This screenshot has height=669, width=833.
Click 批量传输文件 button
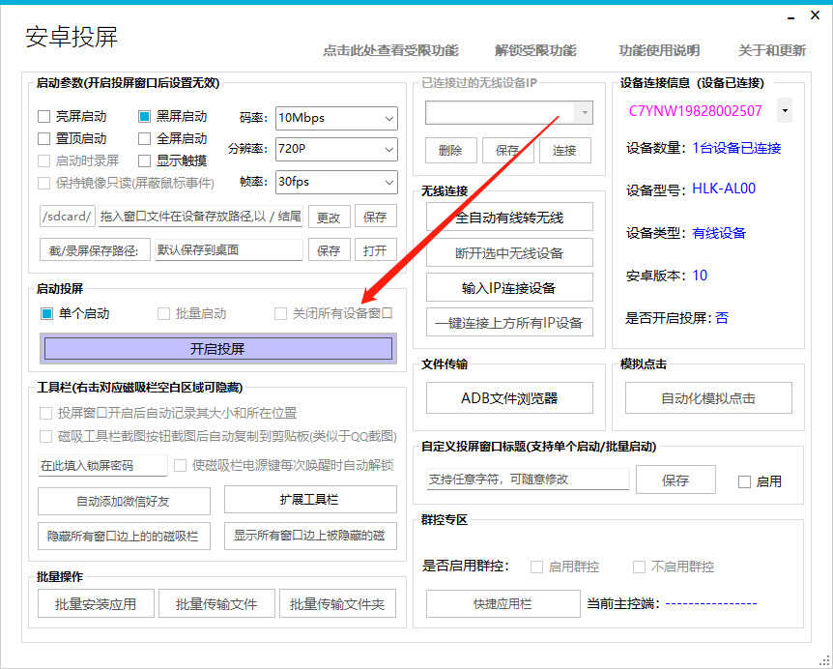point(216,603)
